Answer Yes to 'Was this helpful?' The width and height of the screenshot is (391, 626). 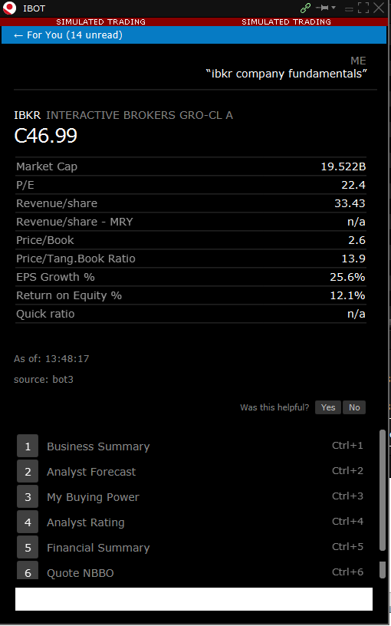point(328,407)
